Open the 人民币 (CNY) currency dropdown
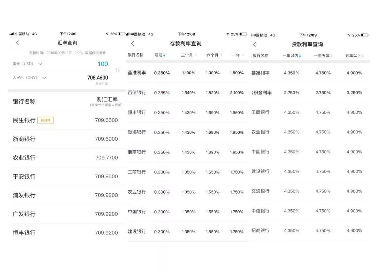The image size is (377, 274). tap(44, 77)
